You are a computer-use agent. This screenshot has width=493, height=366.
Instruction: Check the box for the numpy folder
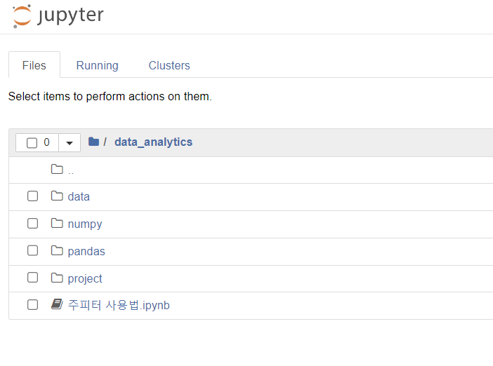pos(33,224)
